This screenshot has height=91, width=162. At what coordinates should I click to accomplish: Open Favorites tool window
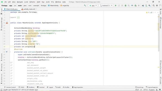click(x=2, y=67)
